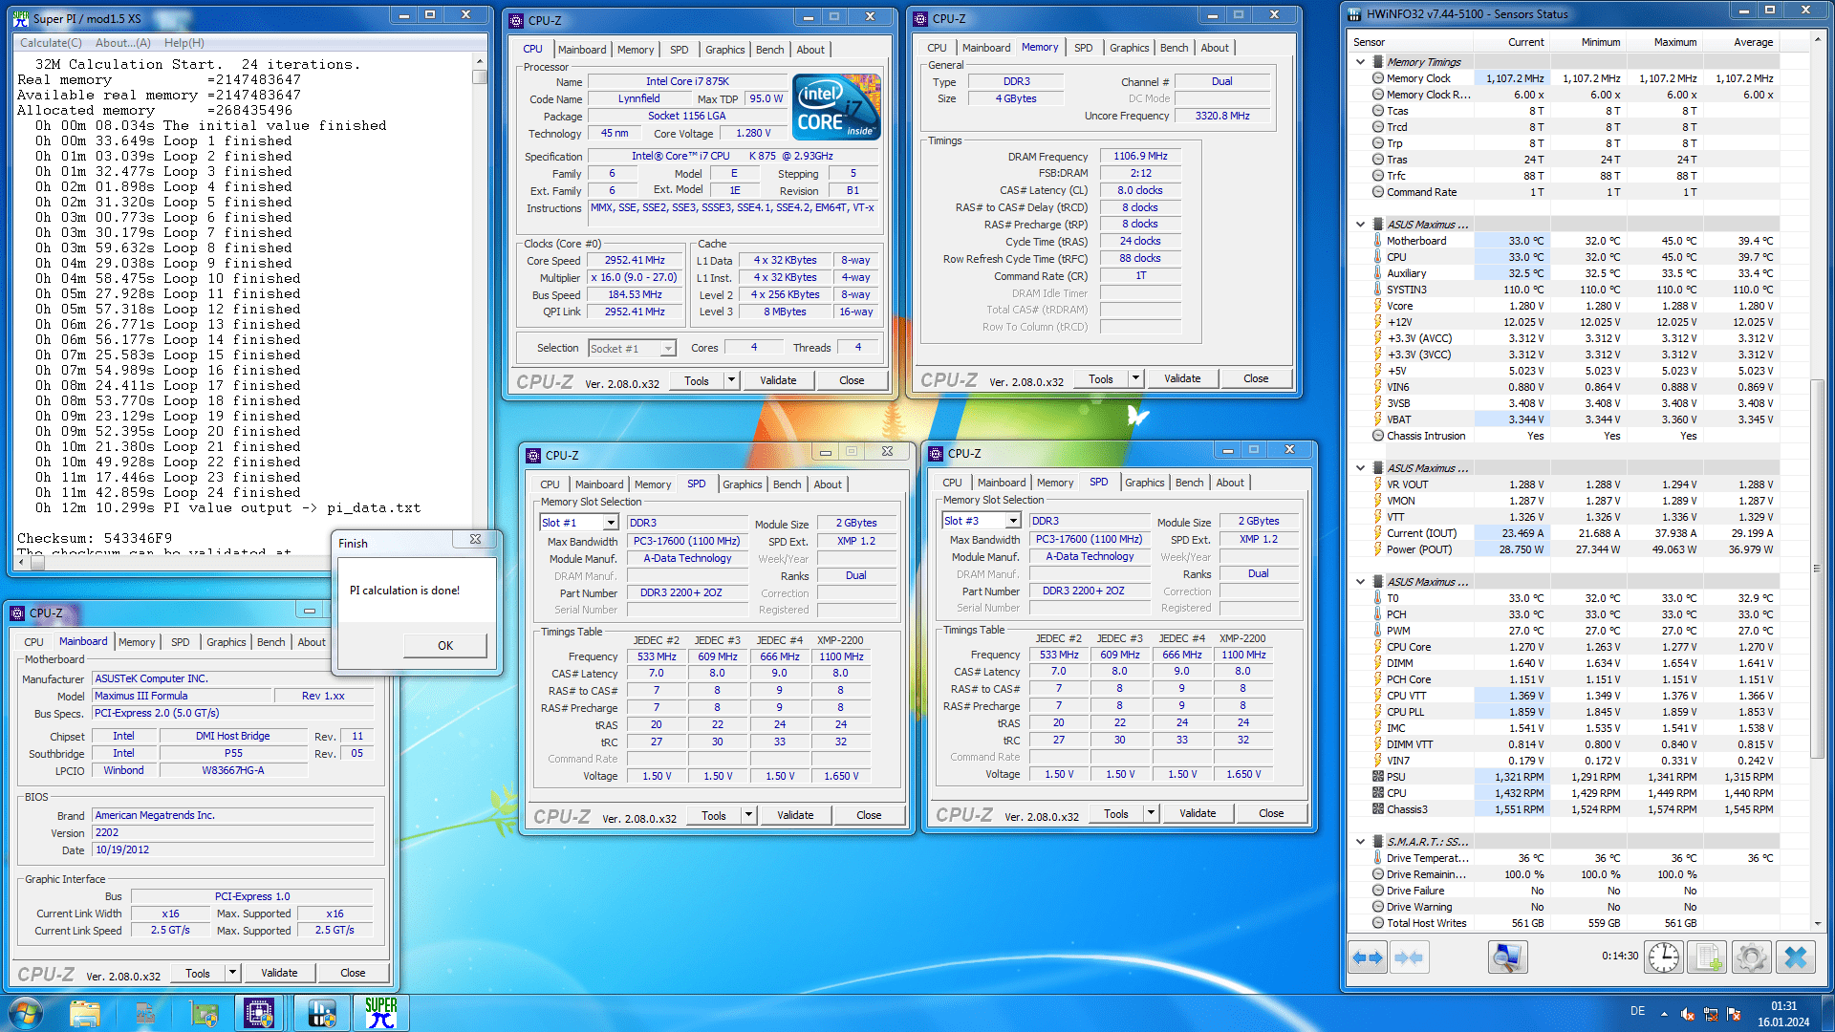Viewport: 1835px width, 1032px height.
Task: Click the blue X to close sensors
Action: (x=1796, y=957)
